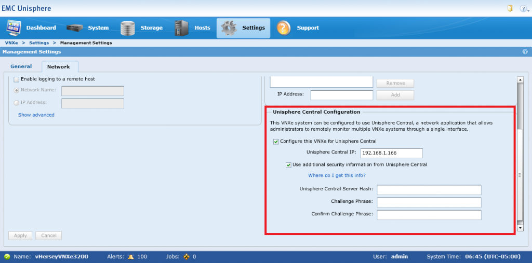Expand the Show advanced options

[36, 115]
